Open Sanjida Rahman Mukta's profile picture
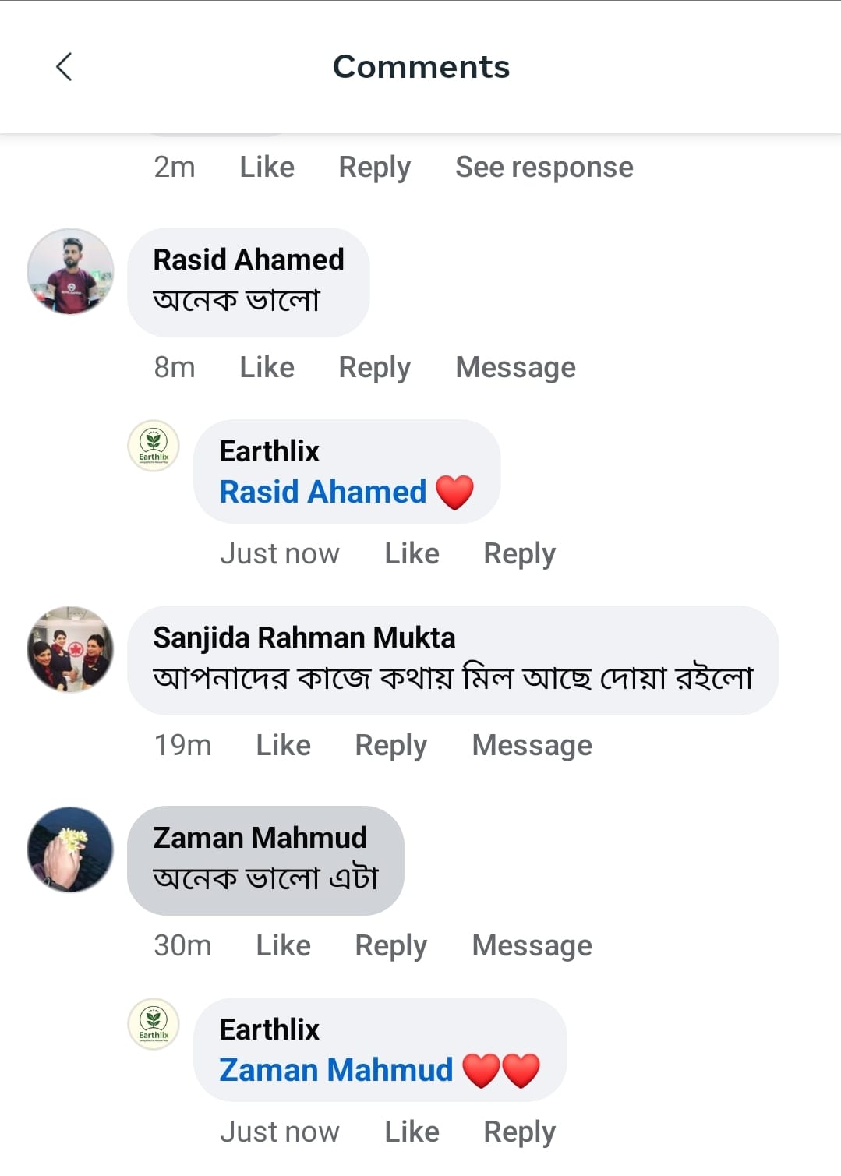The width and height of the screenshot is (841, 1176). [x=70, y=649]
